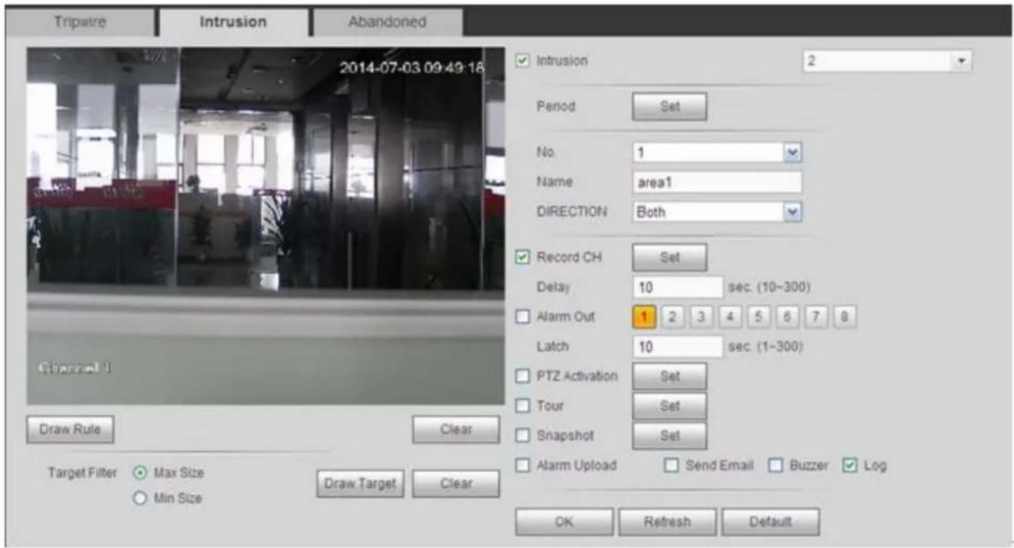Enable the Tour checkbox
1014x548 pixels.
pos(522,406)
